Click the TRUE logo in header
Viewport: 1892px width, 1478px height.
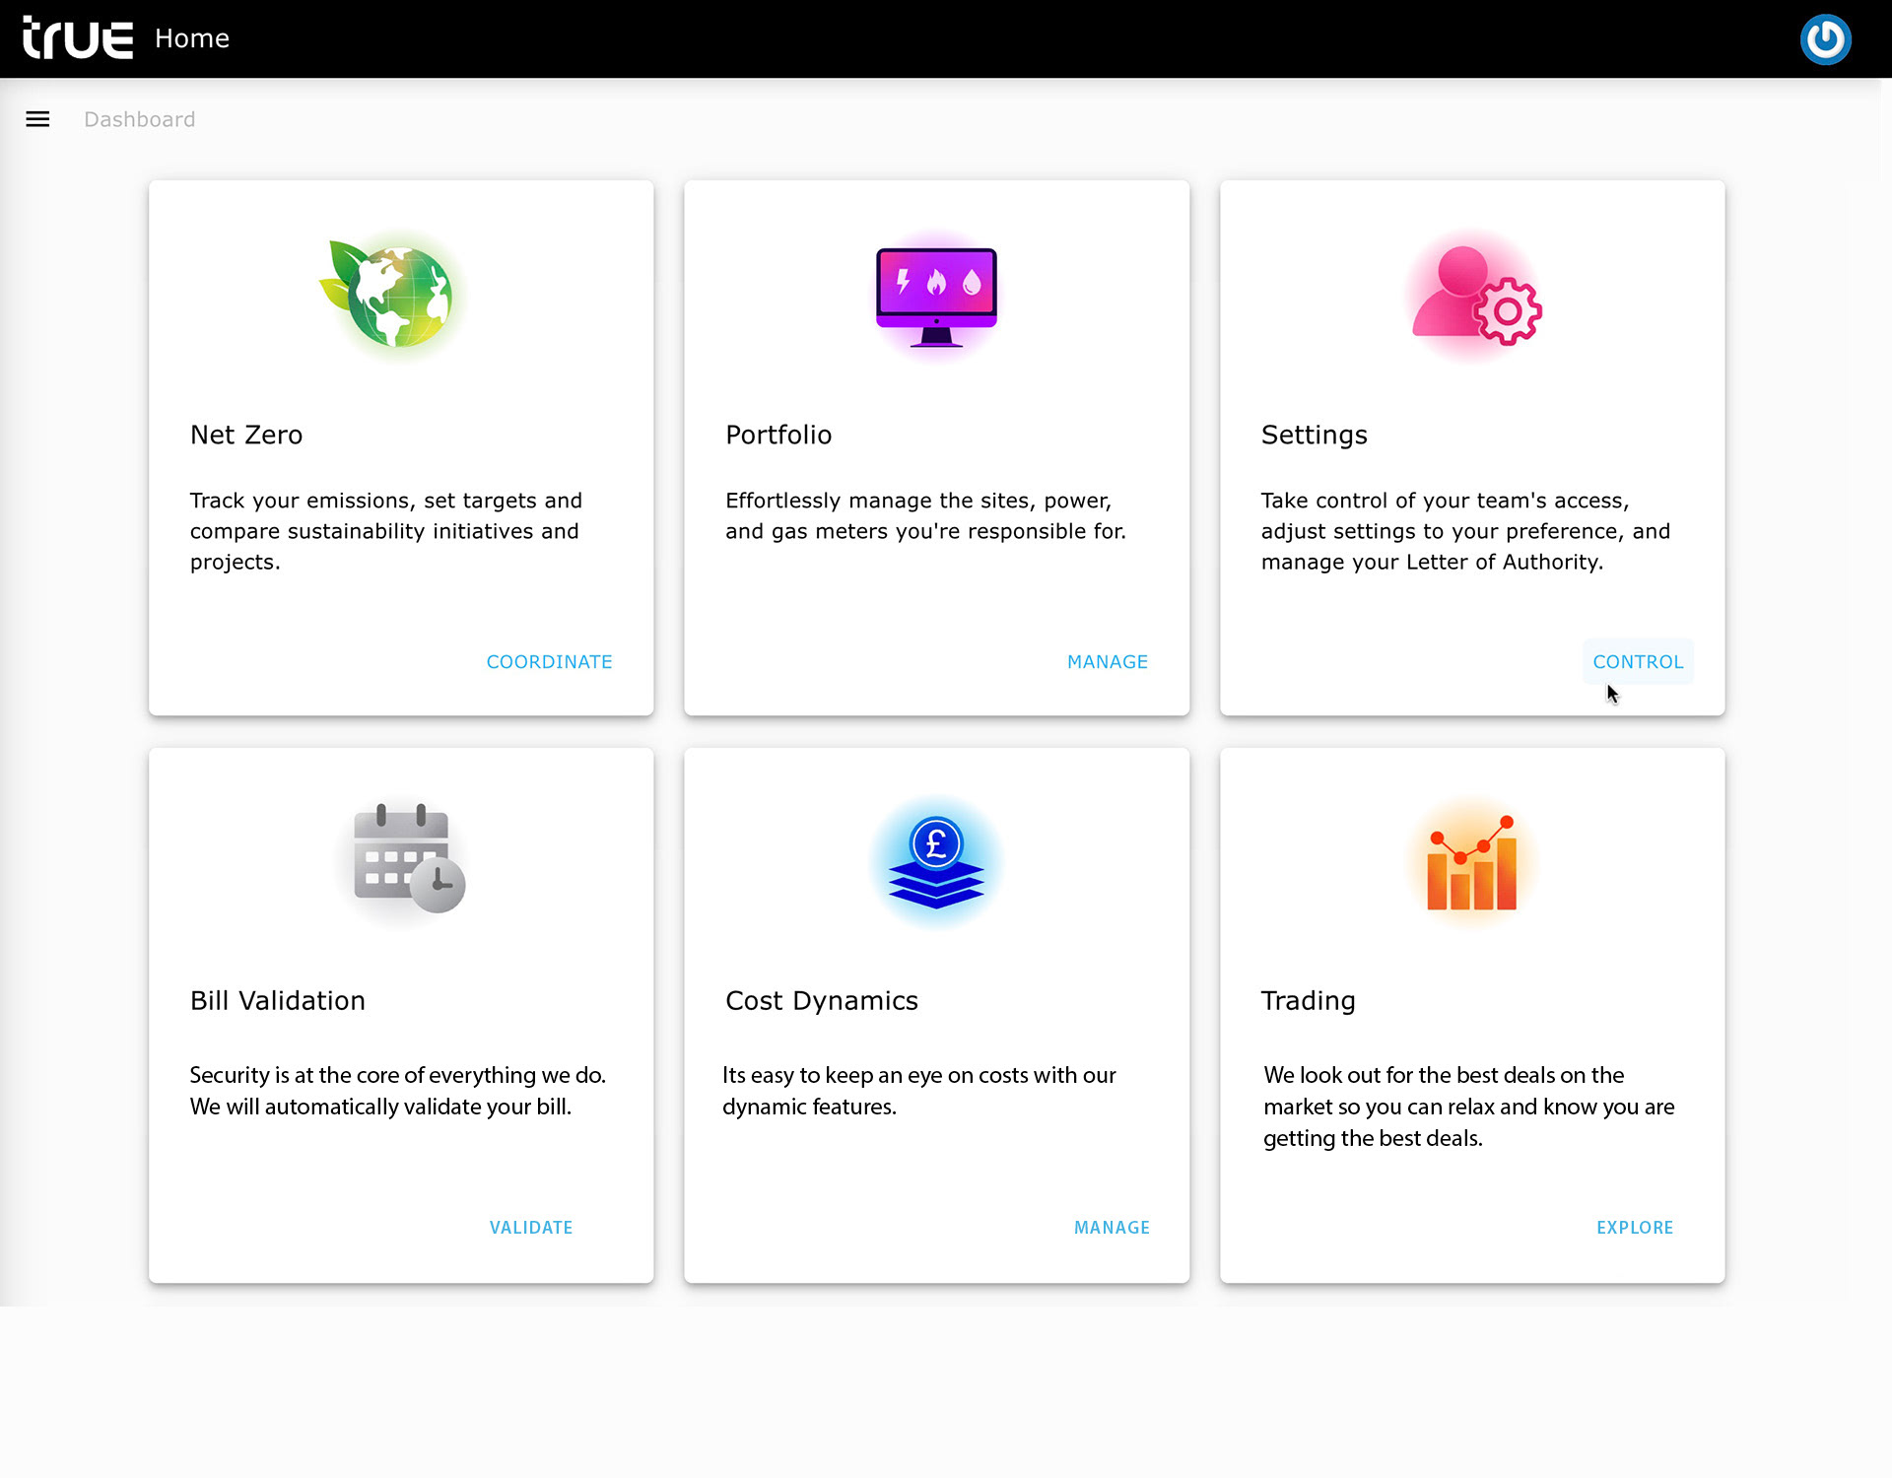(x=78, y=38)
